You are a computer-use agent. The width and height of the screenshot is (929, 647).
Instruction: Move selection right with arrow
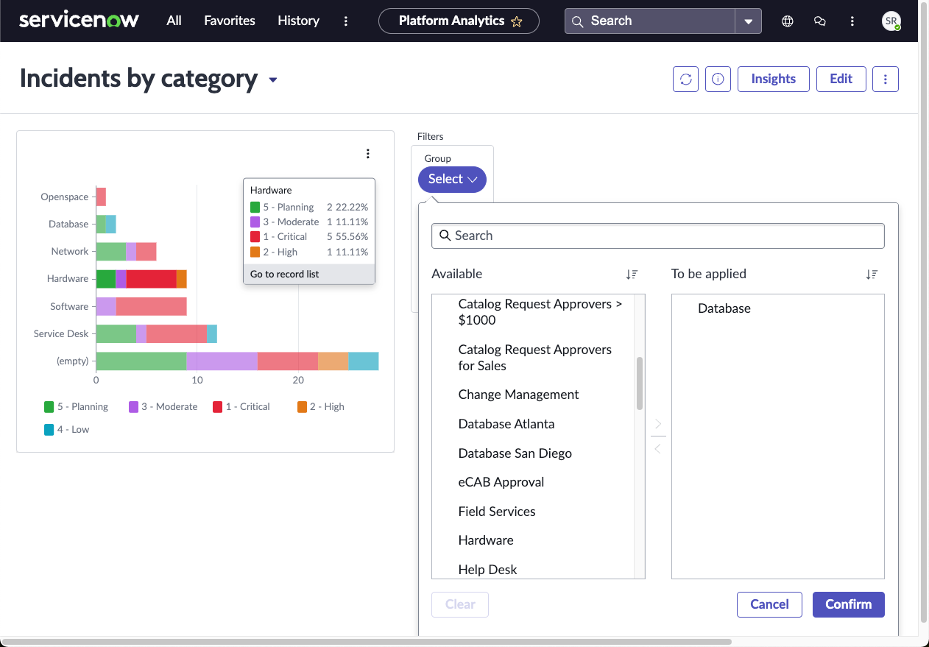[658, 424]
